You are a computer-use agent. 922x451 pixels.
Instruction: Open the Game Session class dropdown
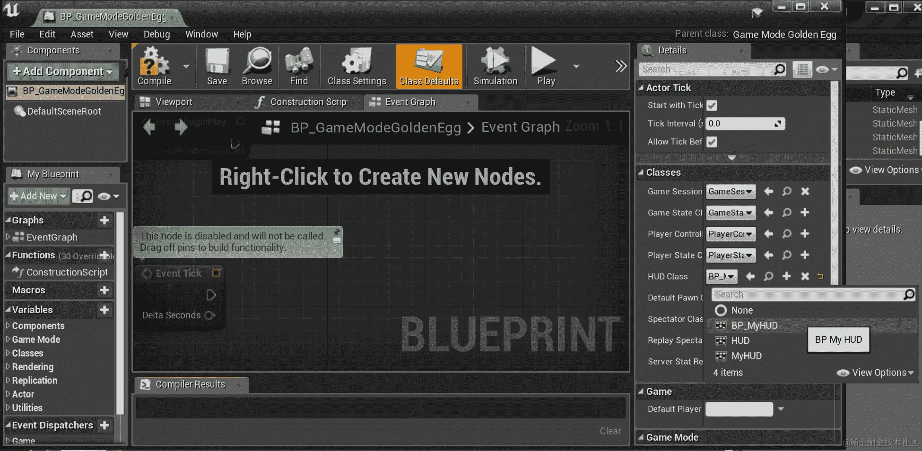tap(731, 191)
